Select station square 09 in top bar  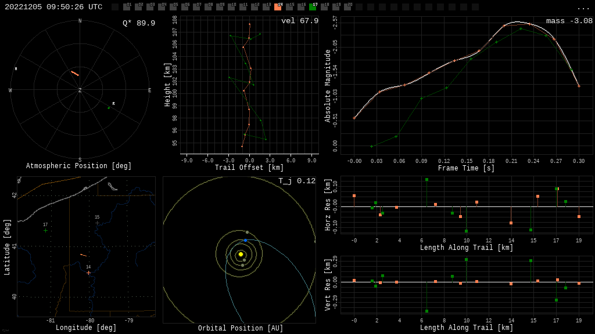pyautogui.click(x=220, y=7)
